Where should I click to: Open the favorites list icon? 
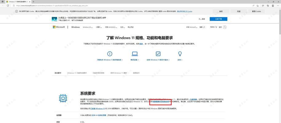[x=263, y=6]
